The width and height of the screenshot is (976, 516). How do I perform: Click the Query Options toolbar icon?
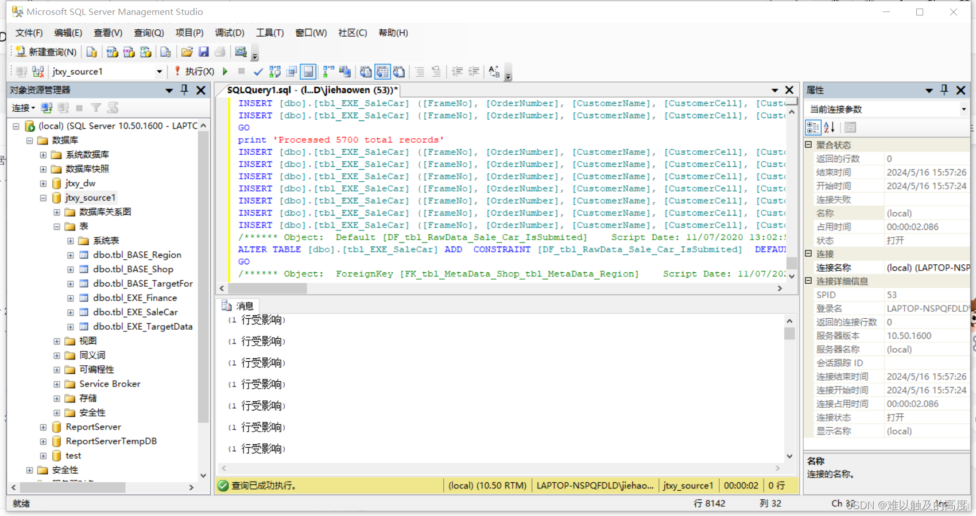tap(292, 72)
